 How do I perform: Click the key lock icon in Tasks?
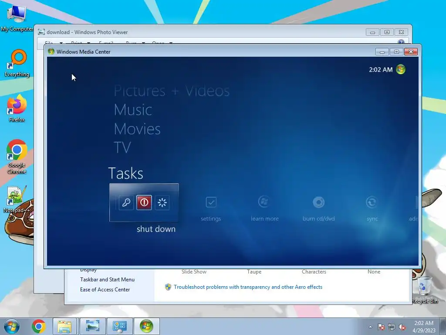click(126, 202)
